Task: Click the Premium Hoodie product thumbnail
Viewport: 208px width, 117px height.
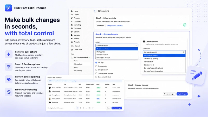Action: click(50, 91)
